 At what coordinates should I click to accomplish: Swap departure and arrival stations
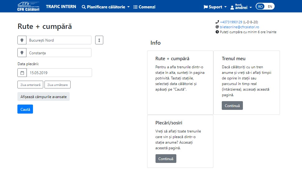pyautogui.click(x=99, y=40)
